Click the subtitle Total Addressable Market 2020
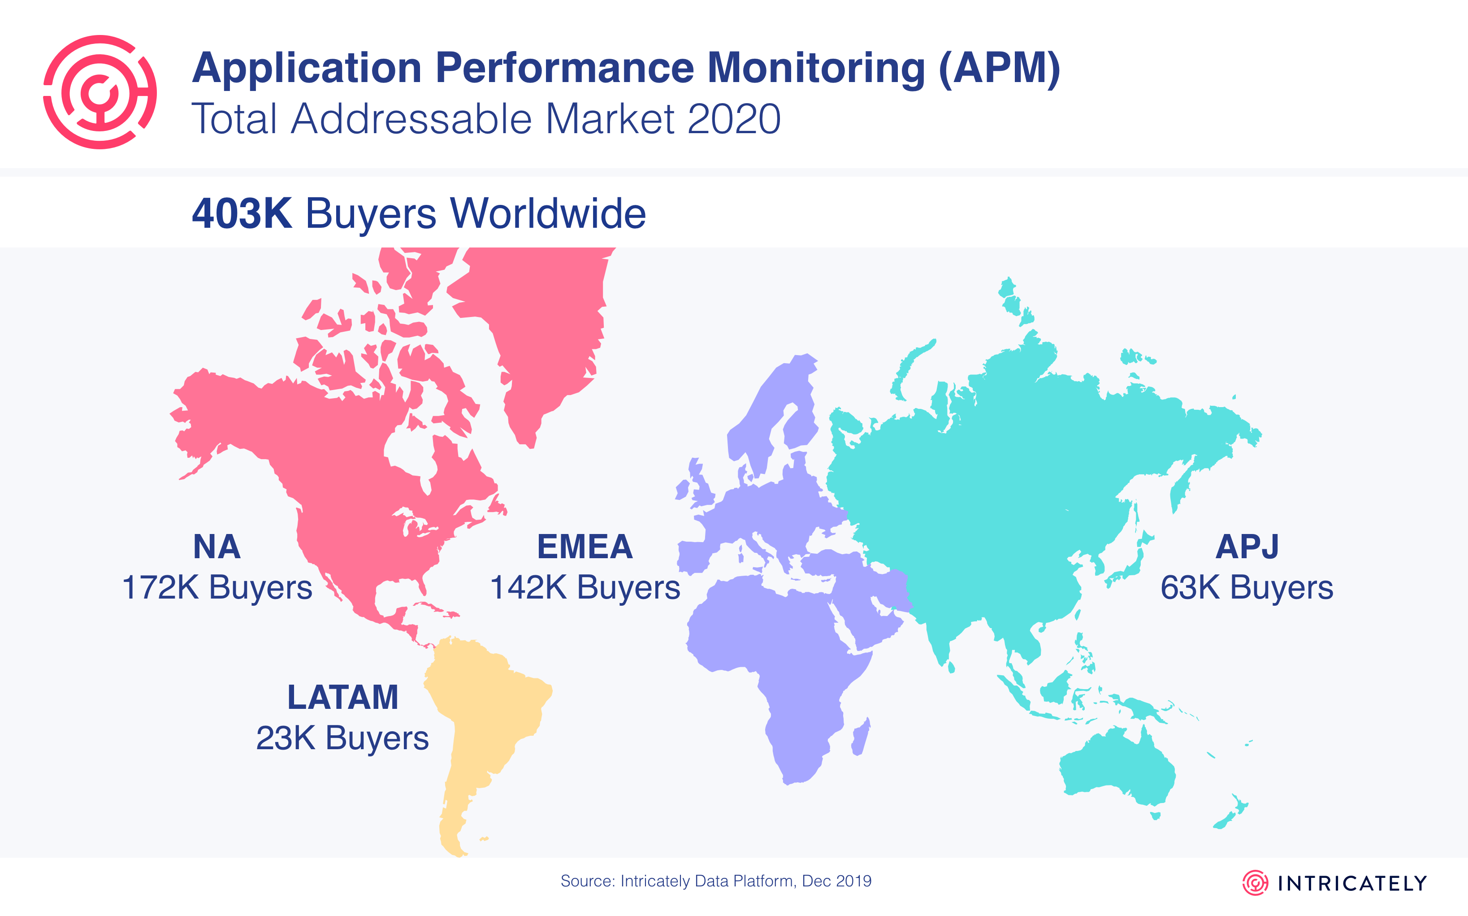 pyautogui.click(x=486, y=119)
